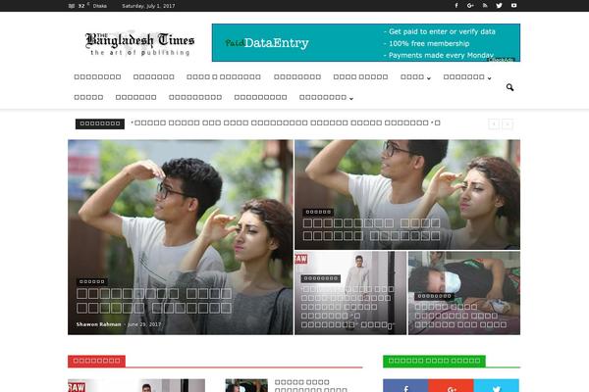
Task: Show the next news ticker headline
Action: [x=508, y=124]
